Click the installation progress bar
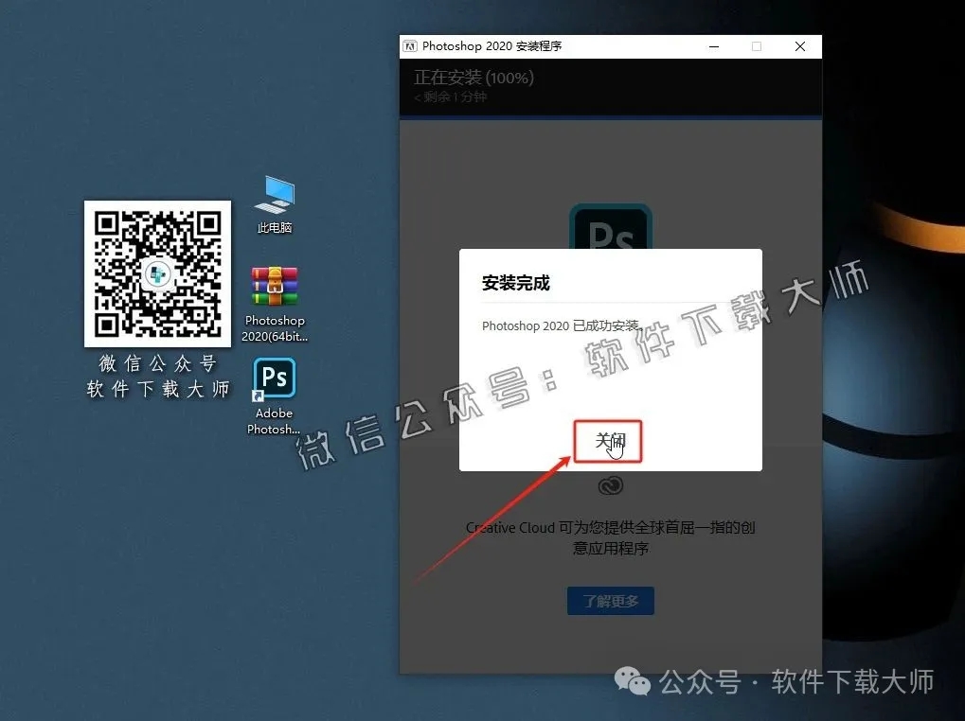This screenshot has height=721, width=965. (610, 118)
